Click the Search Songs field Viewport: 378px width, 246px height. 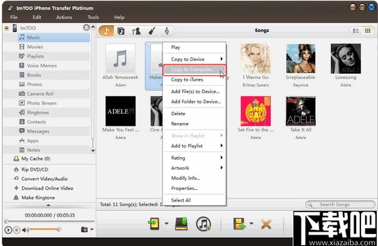tap(340, 204)
